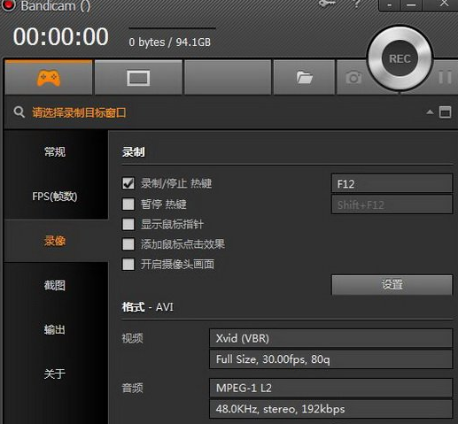Screen dimensions: 458x424
Task: Click the Full Size, 30.00fps, 80q field
Action: pos(330,359)
